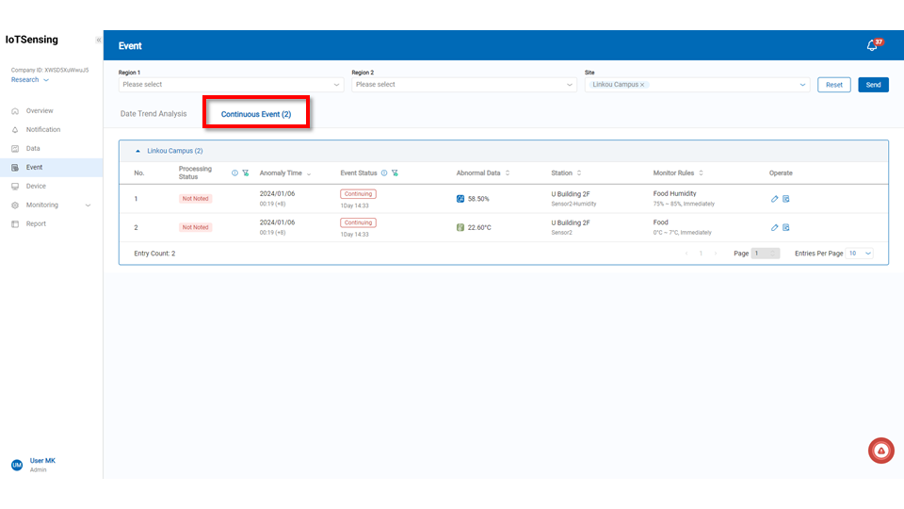
Task: Open the notification bell with 37 badge
Action: pyautogui.click(x=872, y=45)
